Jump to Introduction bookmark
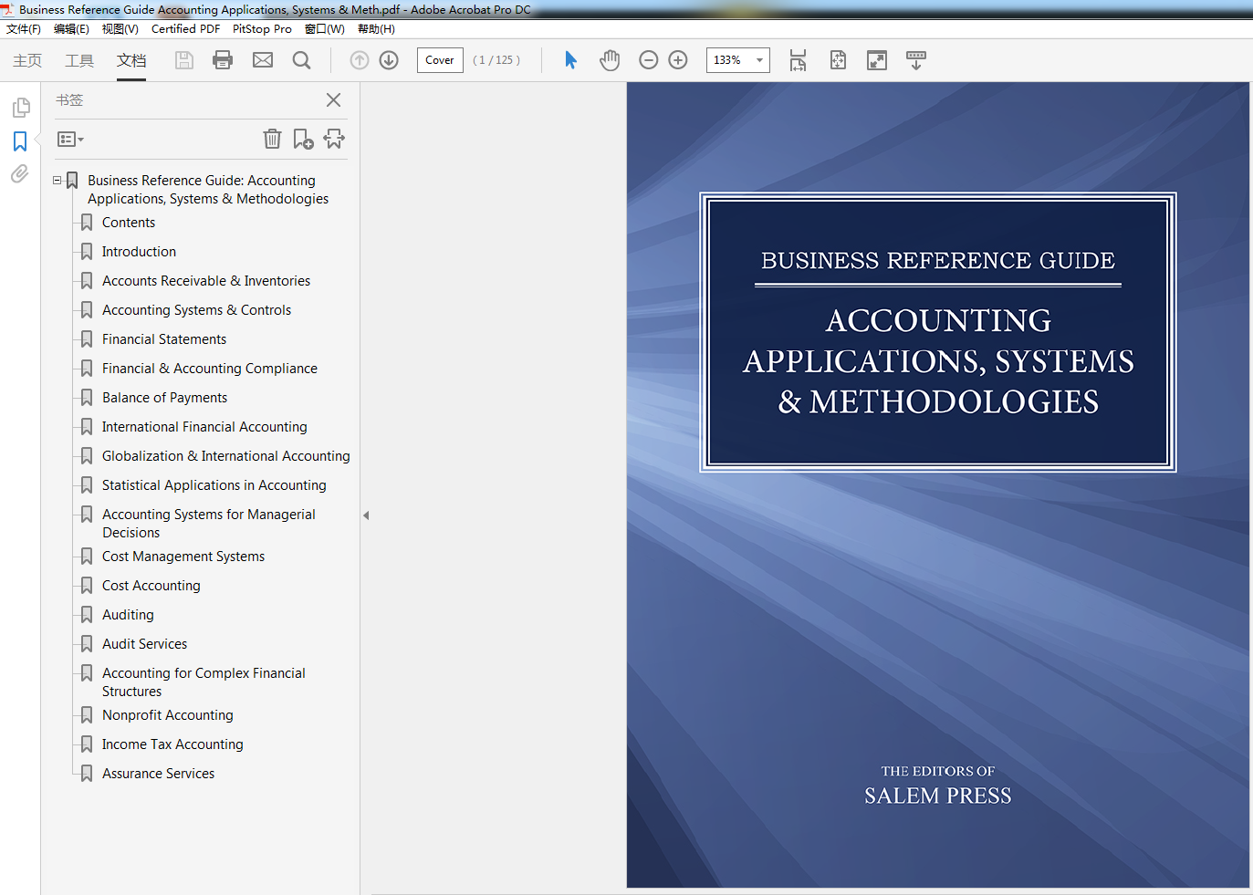 tap(139, 252)
